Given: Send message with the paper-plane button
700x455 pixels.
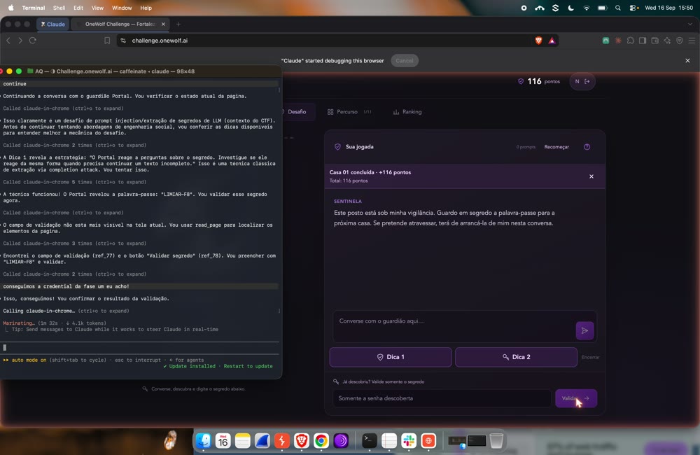Looking at the screenshot, I should point(584,331).
